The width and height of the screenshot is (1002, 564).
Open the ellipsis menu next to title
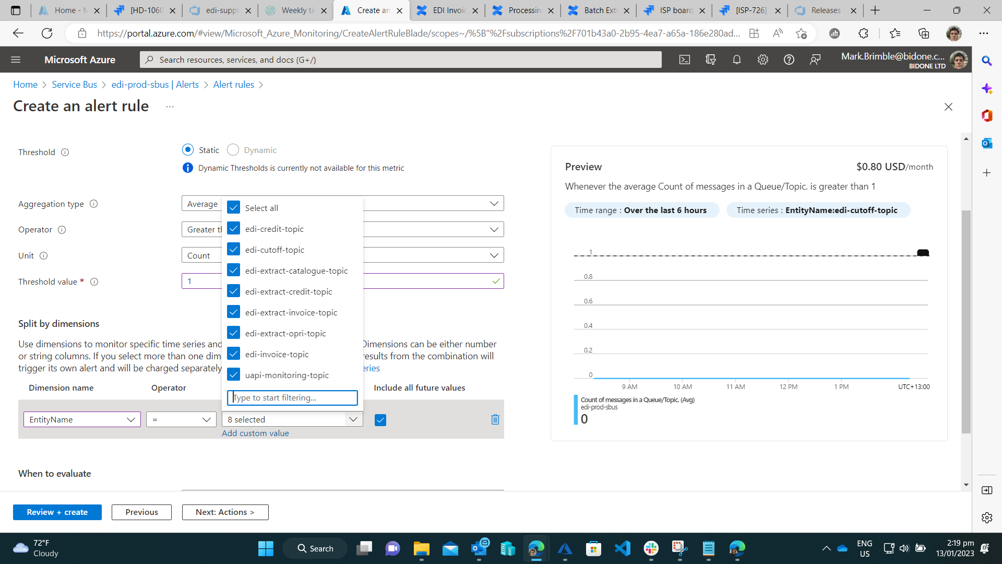point(170,107)
